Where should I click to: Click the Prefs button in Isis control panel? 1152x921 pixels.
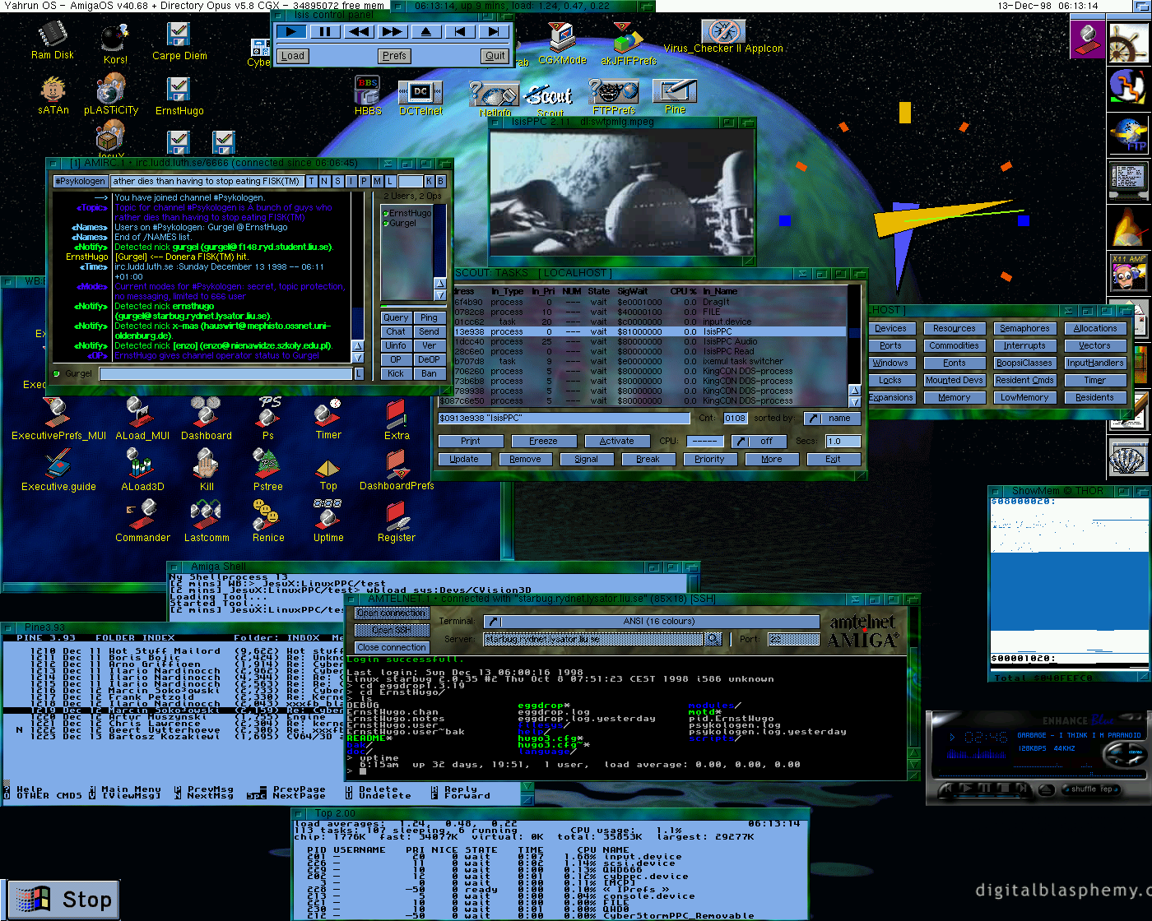(394, 56)
